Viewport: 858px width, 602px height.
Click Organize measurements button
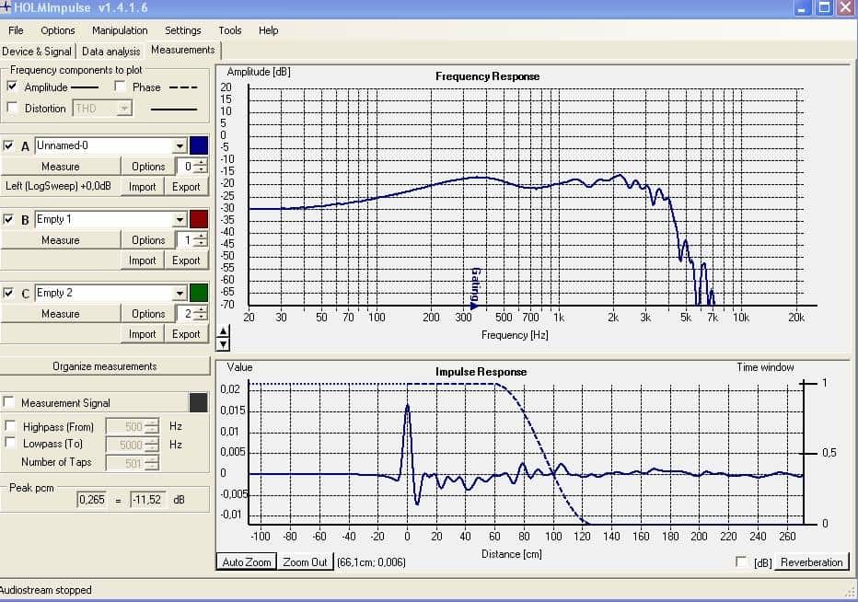[105, 366]
